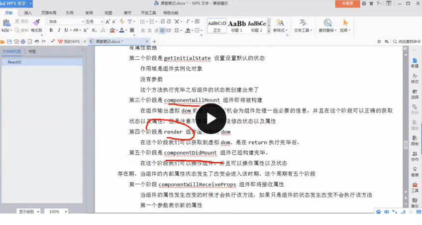
Task: Switch to 书签 panel tab
Action: tap(32, 51)
